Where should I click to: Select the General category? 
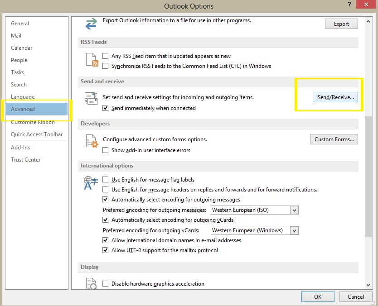click(x=37, y=24)
